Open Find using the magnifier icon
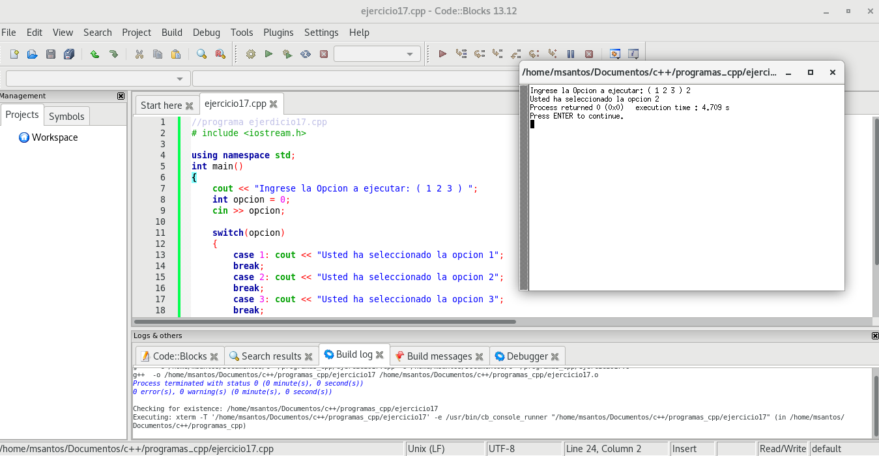This screenshot has height=456, width=879. pos(201,54)
